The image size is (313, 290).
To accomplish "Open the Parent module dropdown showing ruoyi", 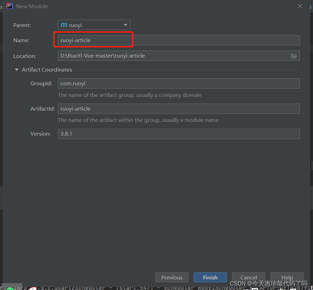I will 94,25.
